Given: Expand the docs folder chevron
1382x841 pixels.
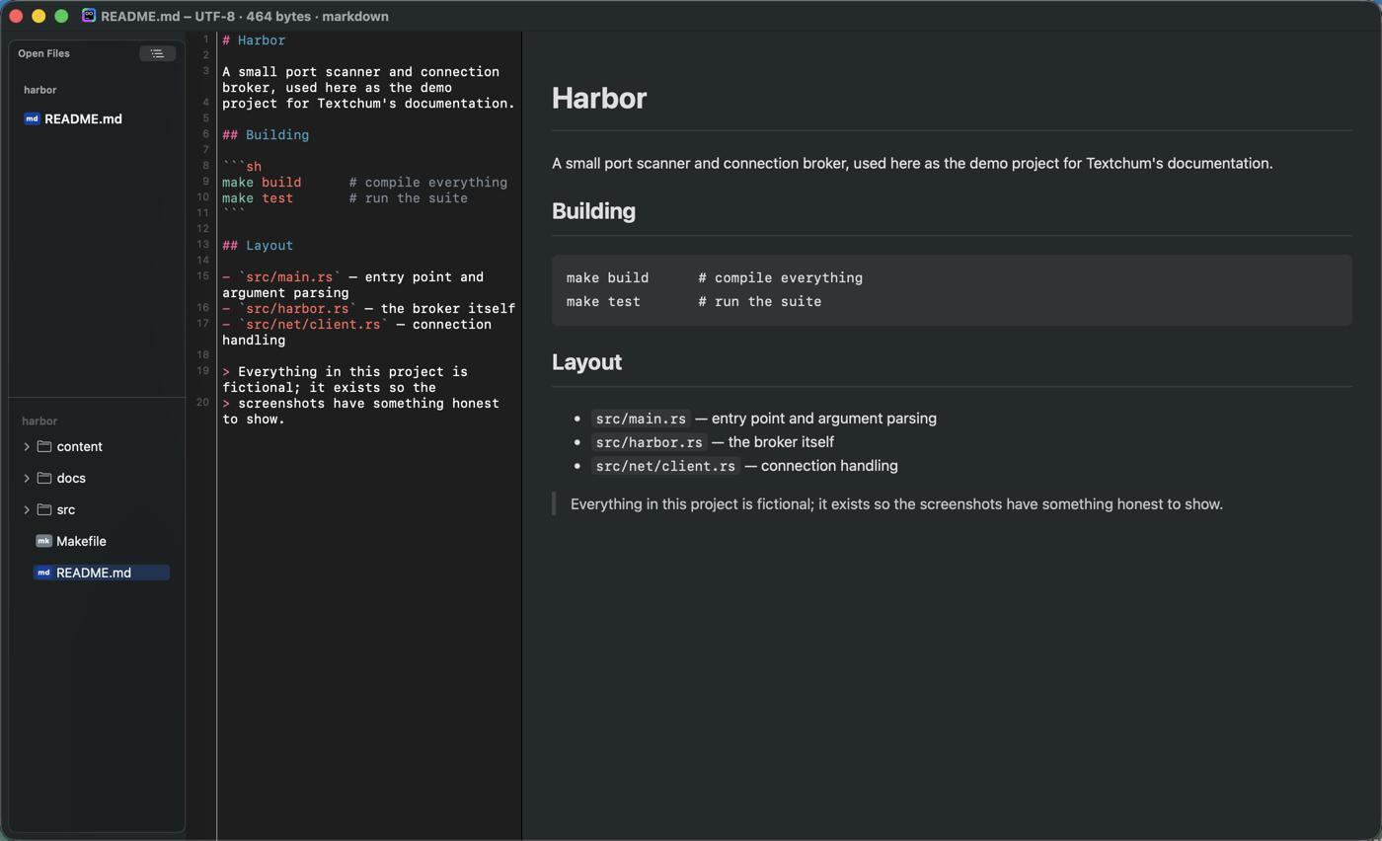Looking at the screenshot, I should pos(27,479).
